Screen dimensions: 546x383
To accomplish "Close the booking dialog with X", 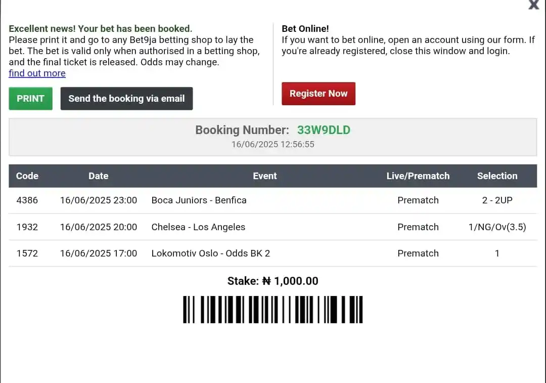I will [533, 5].
